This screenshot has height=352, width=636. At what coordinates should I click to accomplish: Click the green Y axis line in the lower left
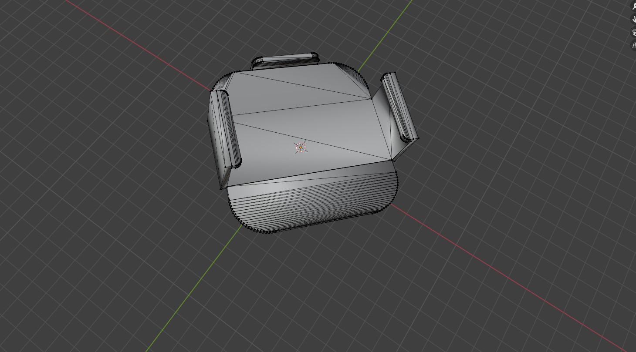(x=196, y=288)
